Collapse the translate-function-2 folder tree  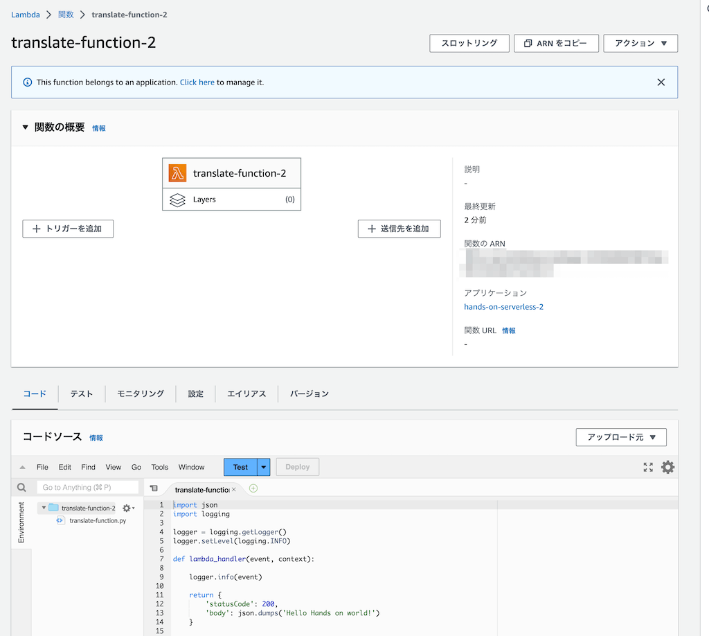44,508
